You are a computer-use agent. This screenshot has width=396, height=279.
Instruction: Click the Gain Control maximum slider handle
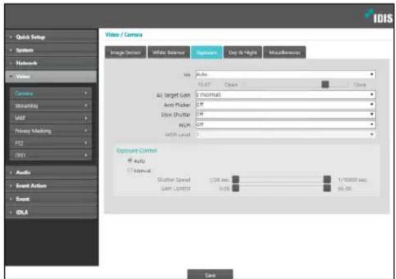(x=327, y=188)
